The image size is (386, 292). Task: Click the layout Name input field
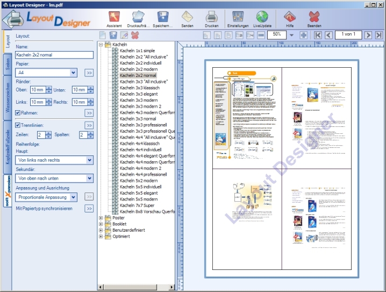tap(54, 55)
